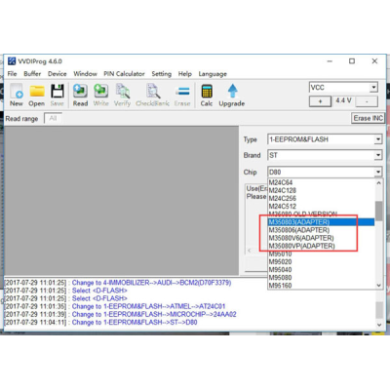Open the PIN Calculator menu
The height and width of the screenshot is (390, 390).
(x=124, y=74)
